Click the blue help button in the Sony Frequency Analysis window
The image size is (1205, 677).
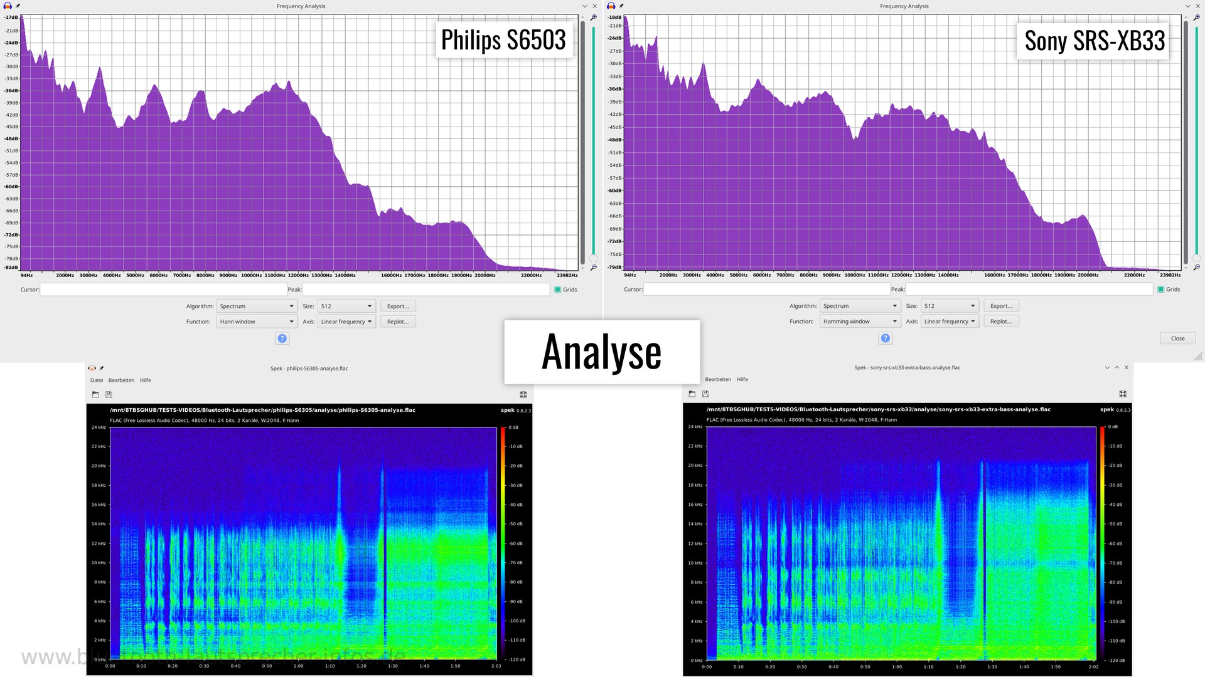[886, 338]
